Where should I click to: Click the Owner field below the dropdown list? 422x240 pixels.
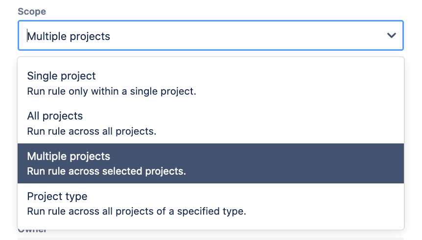pos(211,238)
